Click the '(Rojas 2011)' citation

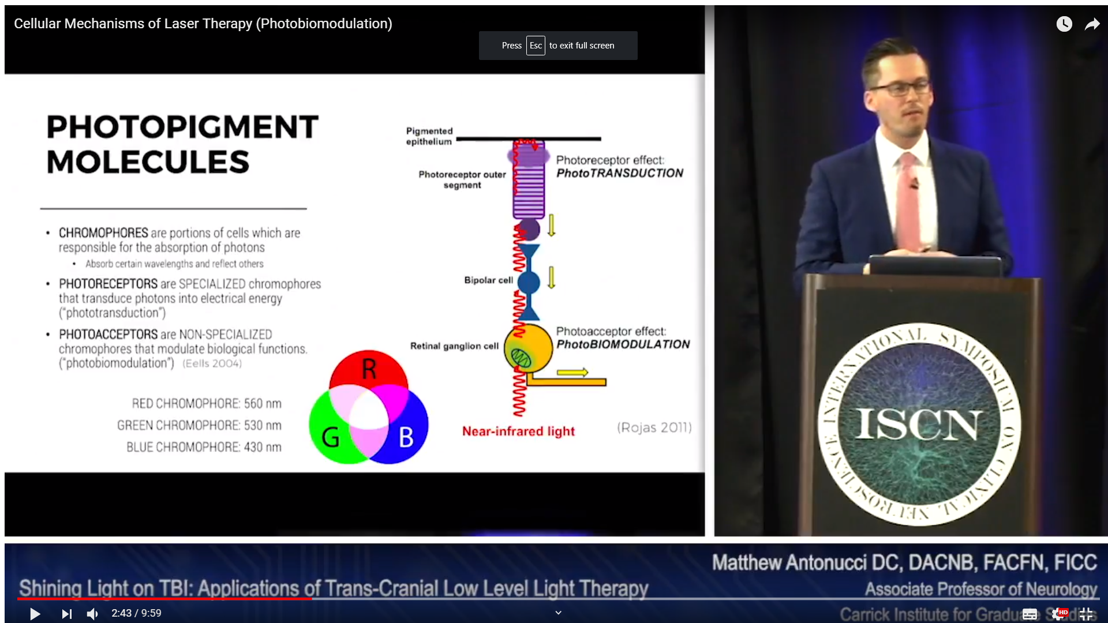coord(654,427)
